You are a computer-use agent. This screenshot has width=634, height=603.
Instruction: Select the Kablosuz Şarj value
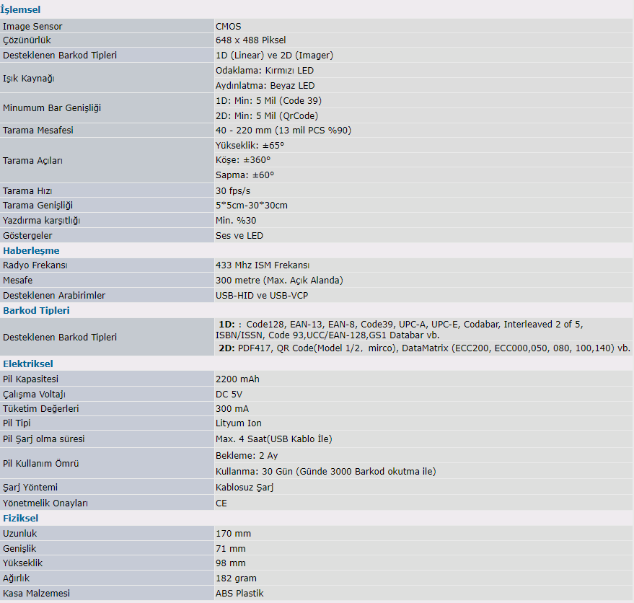click(245, 488)
